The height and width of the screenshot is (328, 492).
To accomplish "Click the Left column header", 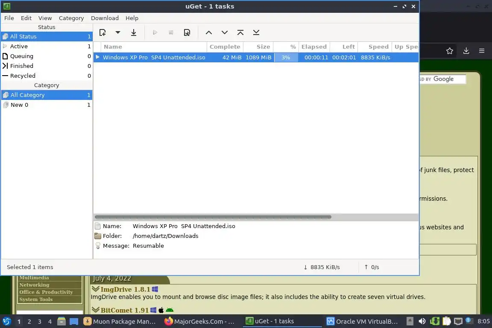I will click(344, 47).
